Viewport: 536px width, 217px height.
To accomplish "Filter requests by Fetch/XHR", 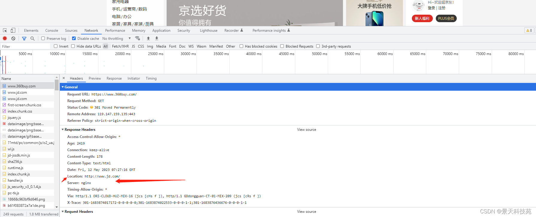I will coord(121,46).
